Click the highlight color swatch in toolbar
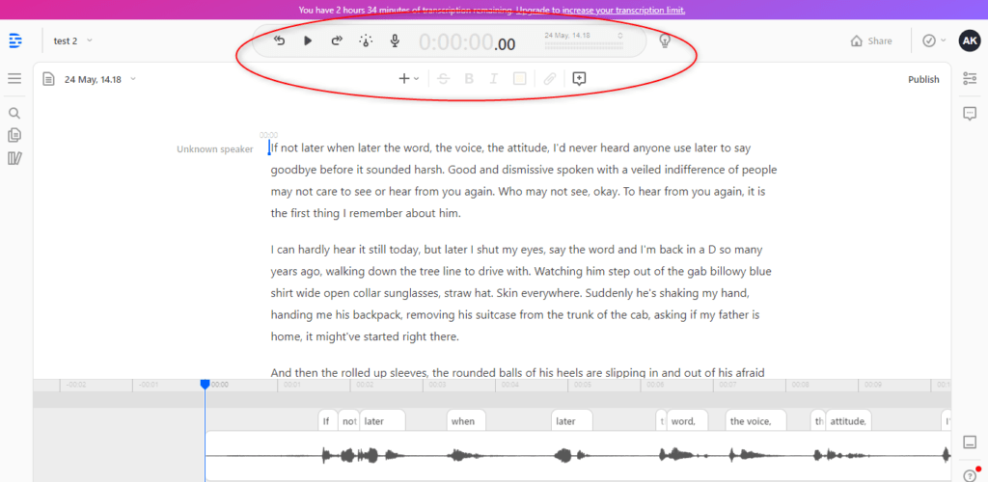The height and width of the screenshot is (482, 988). pyautogui.click(x=520, y=79)
